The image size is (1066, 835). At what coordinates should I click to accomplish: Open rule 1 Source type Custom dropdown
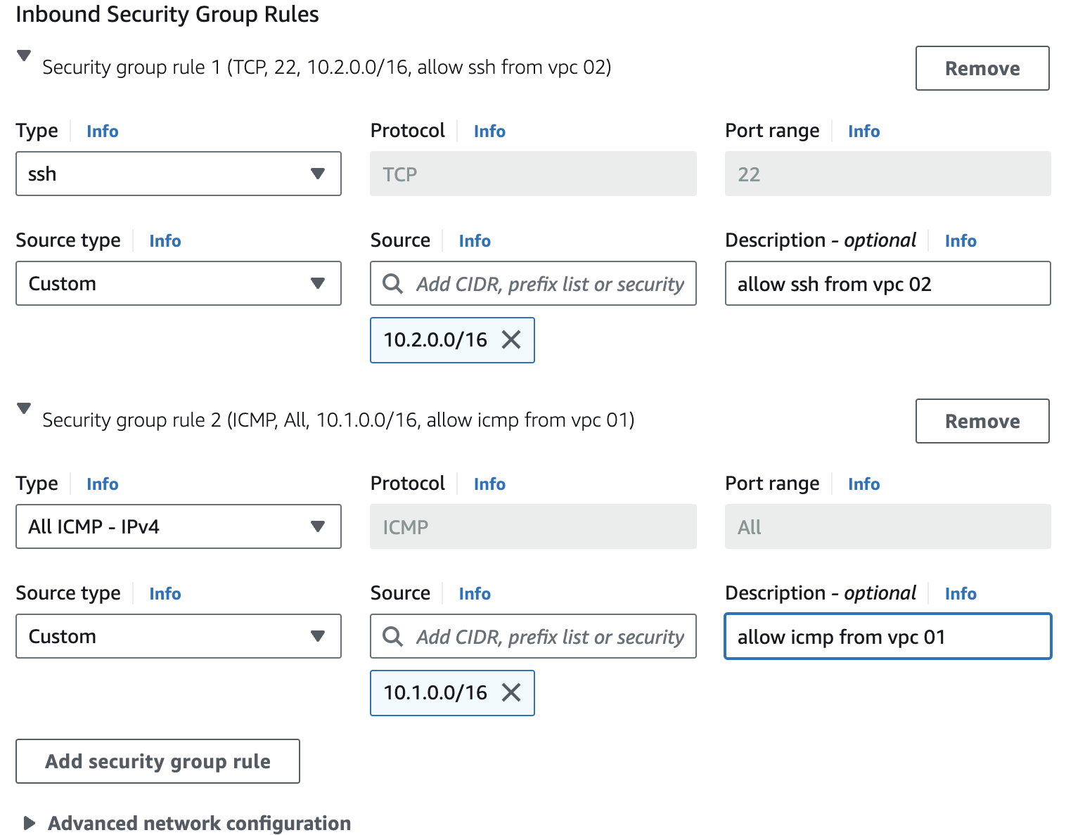coord(178,283)
